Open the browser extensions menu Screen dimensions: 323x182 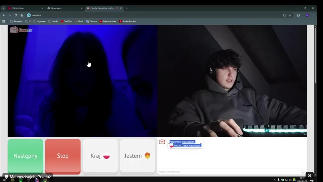pyautogui.click(x=298, y=15)
